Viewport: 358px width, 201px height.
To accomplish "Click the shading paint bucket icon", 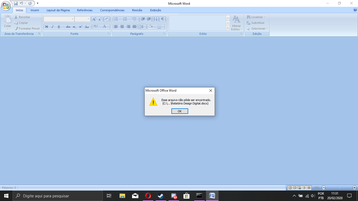I will coord(150,26).
